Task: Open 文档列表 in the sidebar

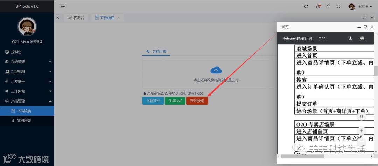Action: pos(27,121)
